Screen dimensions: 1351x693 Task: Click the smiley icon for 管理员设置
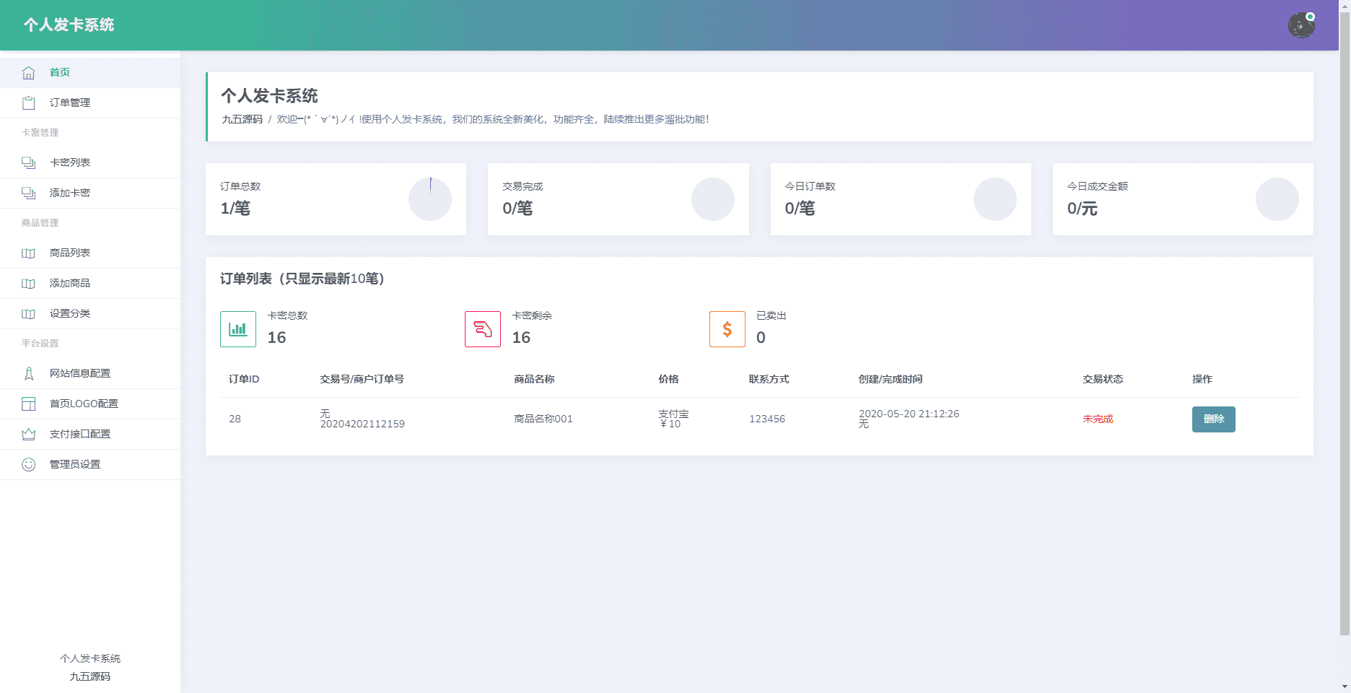coord(28,465)
